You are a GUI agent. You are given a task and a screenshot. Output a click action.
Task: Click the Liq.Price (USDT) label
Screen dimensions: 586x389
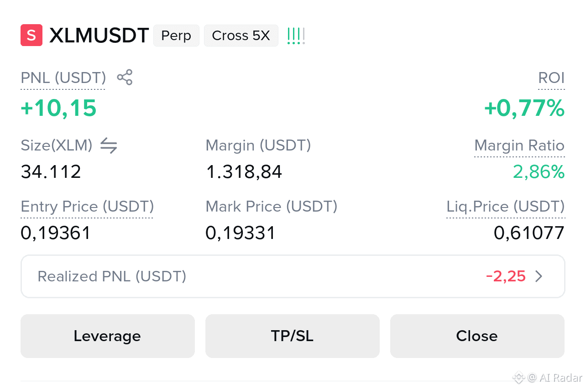505,207
